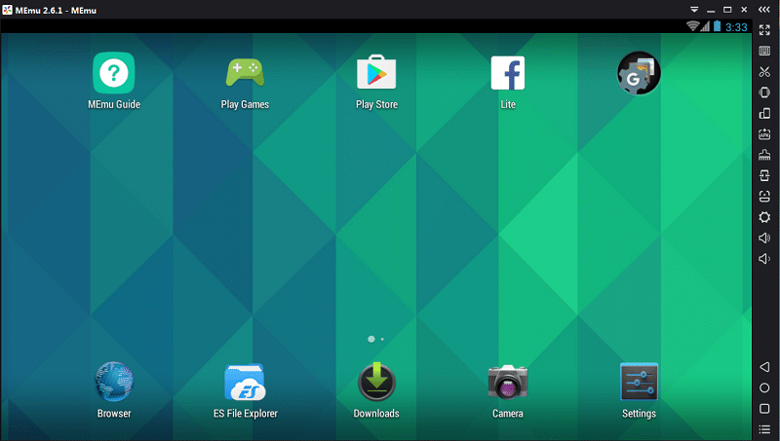Open the Google apps folder icon
Viewport: 780px width, 441px height.
pyautogui.click(x=639, y=73)
